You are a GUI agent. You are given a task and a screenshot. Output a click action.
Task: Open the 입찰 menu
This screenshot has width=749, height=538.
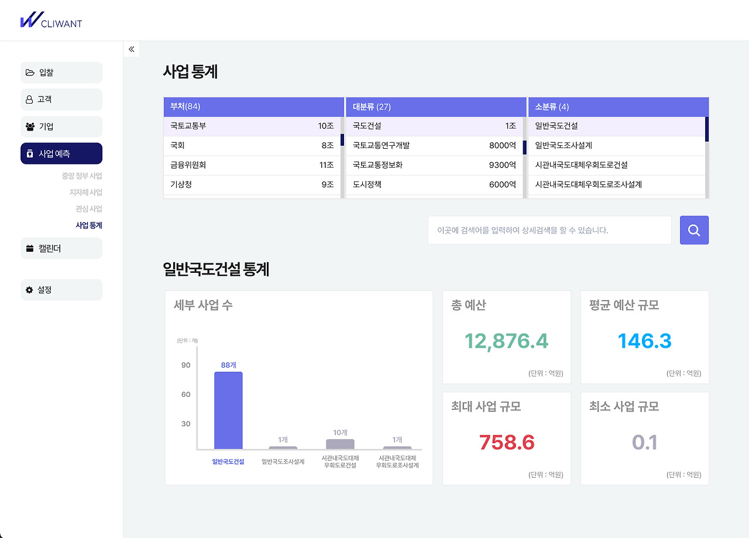coord(61,73)
